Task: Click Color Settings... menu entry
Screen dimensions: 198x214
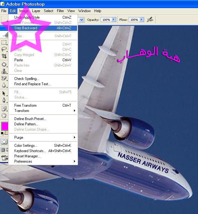Action: pyautogui.click(x=26, y=146)
